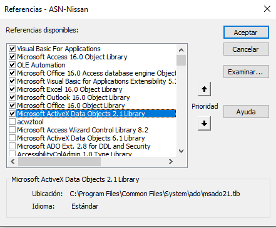276x228 pixels.
Task: Move reference down with Prioridad down arrow
Action: [204, 123]
